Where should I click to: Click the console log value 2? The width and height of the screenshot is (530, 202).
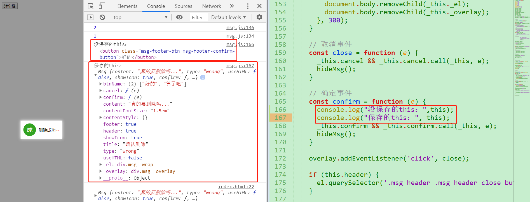point(95,27)
